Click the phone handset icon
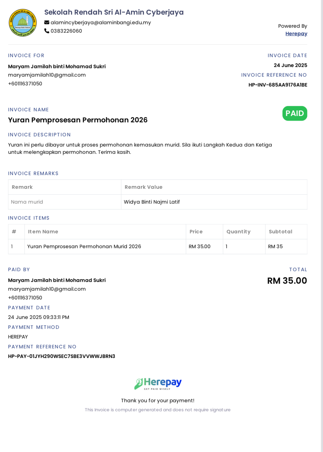The height and width of the screenshot is (452, 323). coord(47,31)
